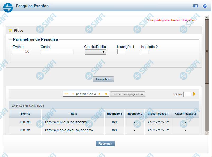Go to previous page arrow

[73, 94]
